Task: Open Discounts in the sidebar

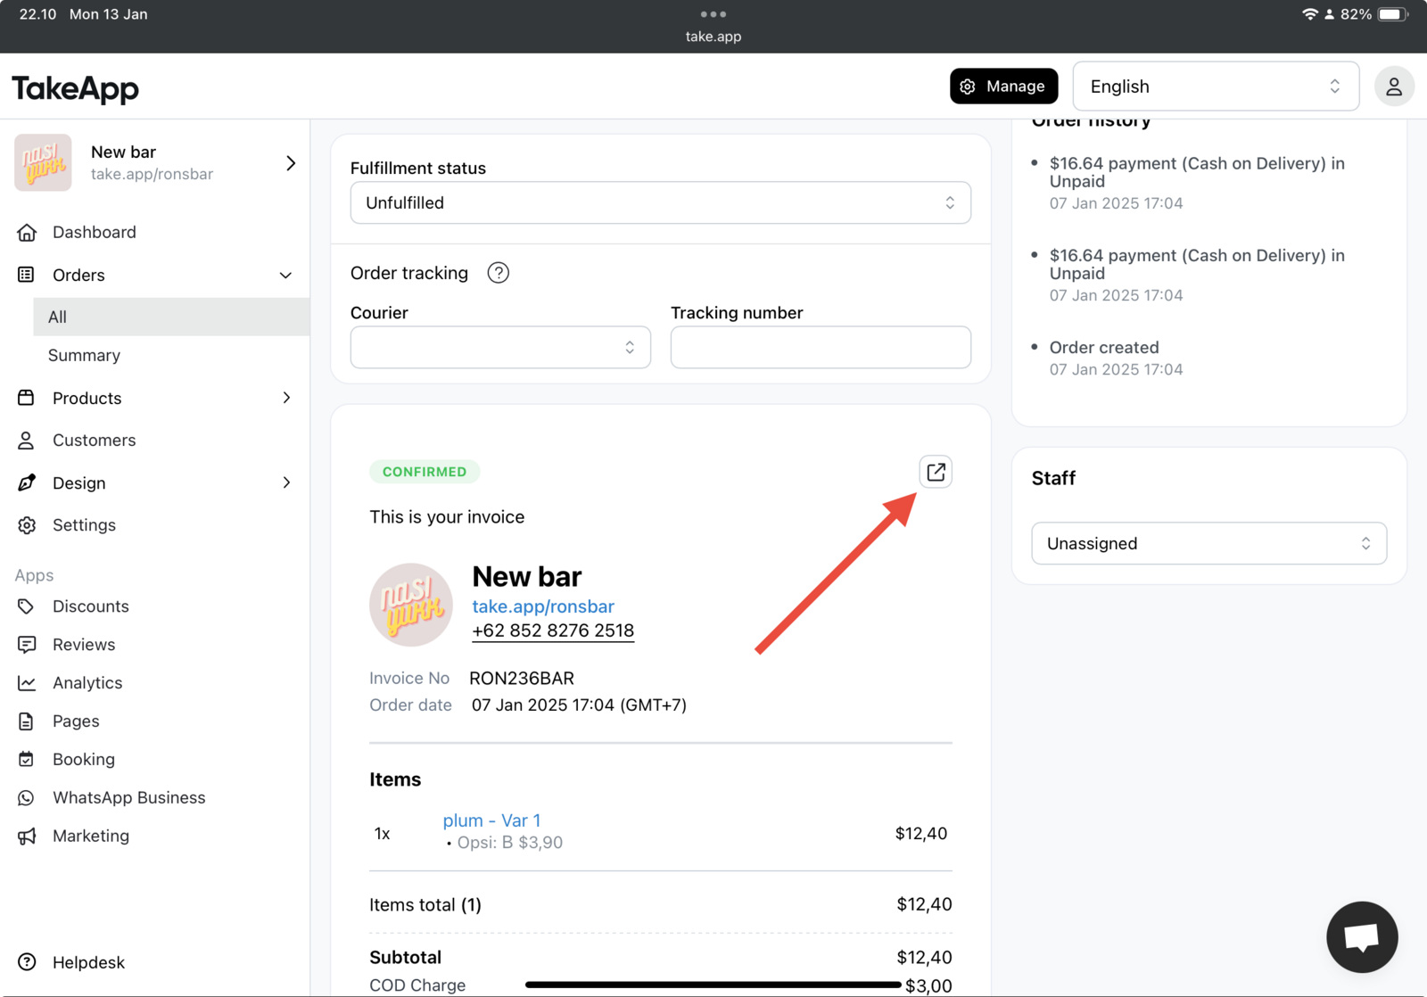Action: pos(91,606)
